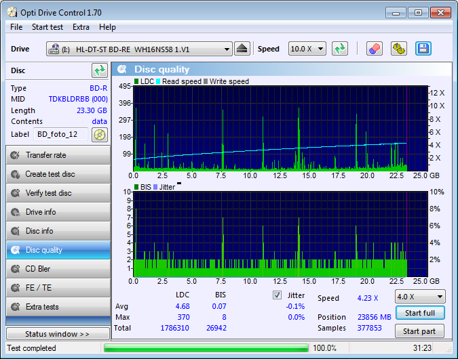Show the Drive info page
The width and height of the screenshot is (458, 359).
58,212
